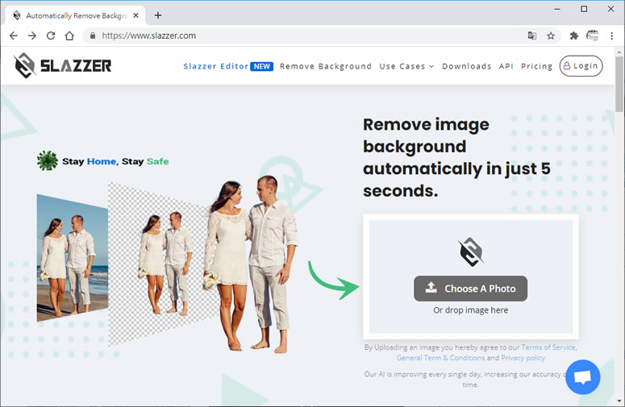Close the Slazzer browser tab
The height and width of the screenshot is (407, 625).
coord(136,15)
